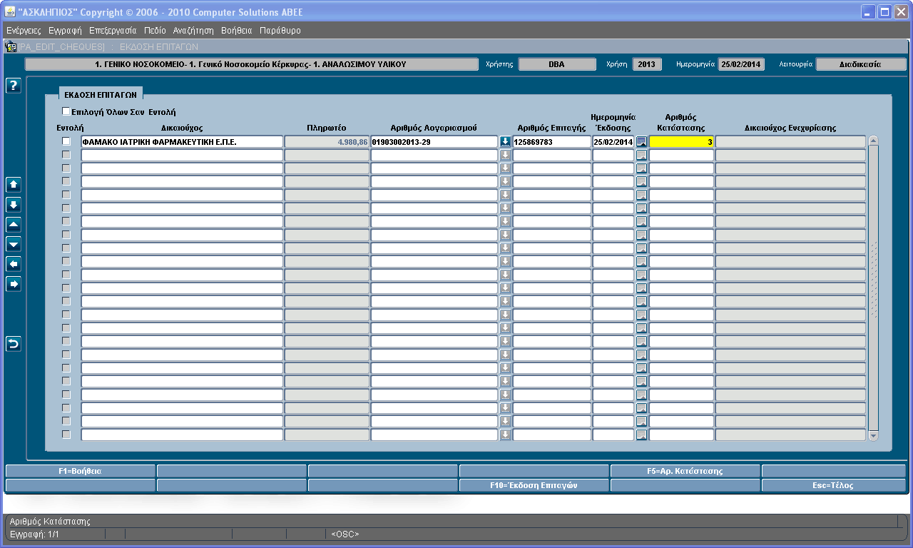Viewport: 913px width, 548px height.
Task: Click the up arrow navigation icon in left sidebar
Action: pyautogui.click(x=14, y=185)
